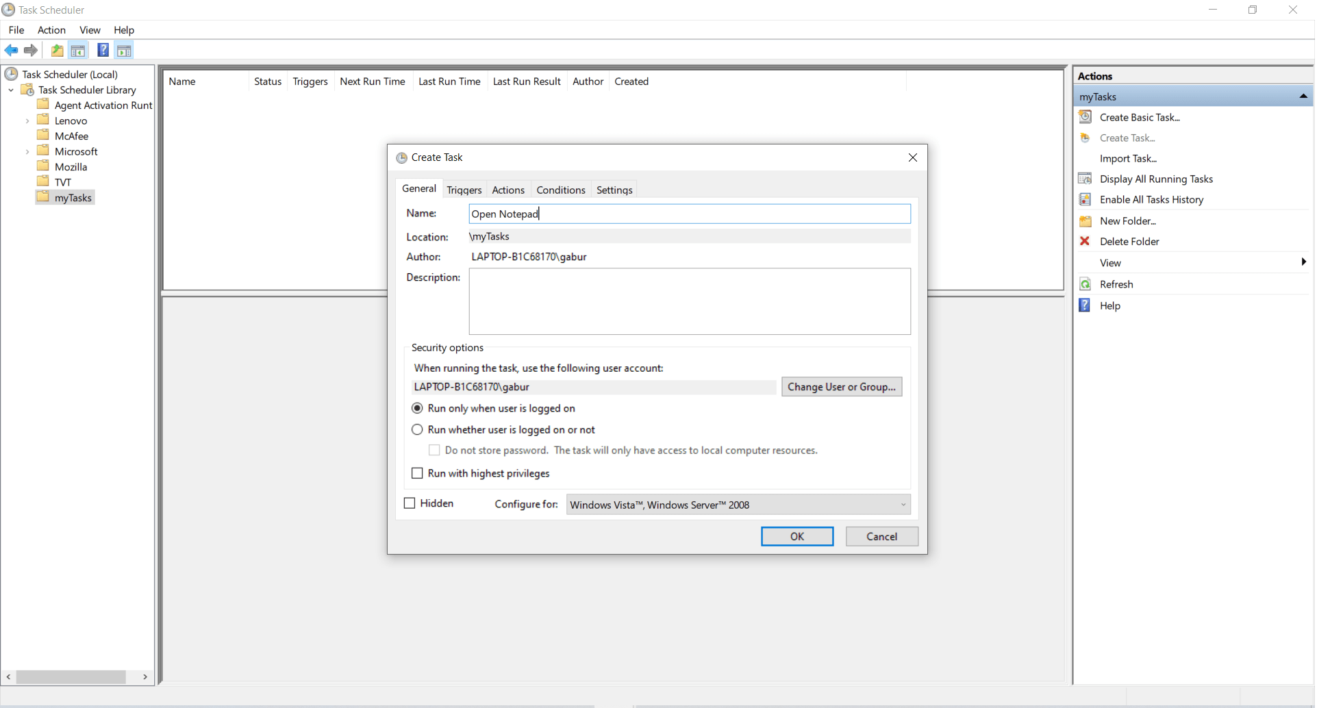Click the Task Scheduler Library folder icon

pyautogui.click(x=27, y=90)
